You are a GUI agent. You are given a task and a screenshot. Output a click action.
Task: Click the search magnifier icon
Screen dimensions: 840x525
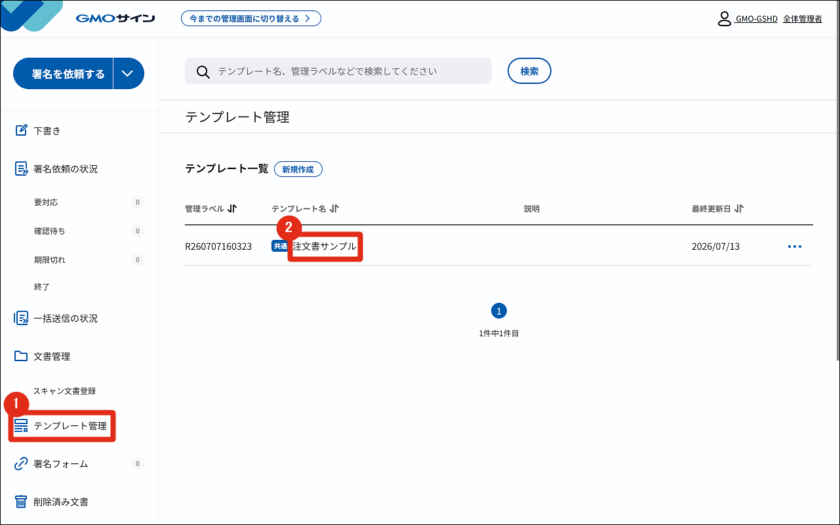click(x=203, y=71)
